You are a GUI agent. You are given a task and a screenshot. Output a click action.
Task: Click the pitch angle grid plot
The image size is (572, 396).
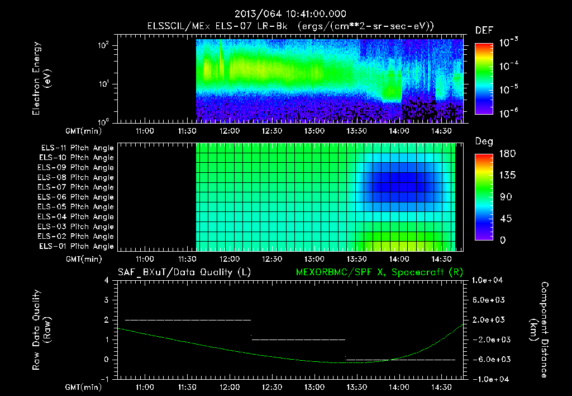coord(326,197)
